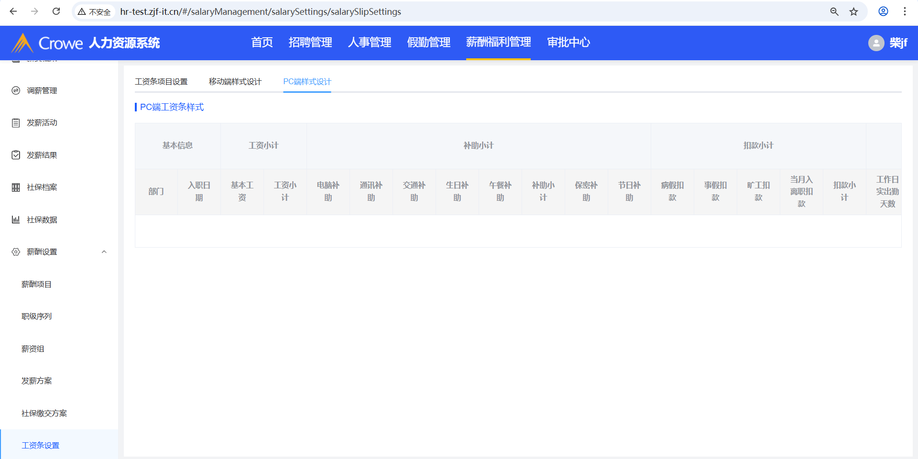Switch to 移动端样式设计 tab
Viewport: 918px width, 459px height.
[x=235, y=82]
